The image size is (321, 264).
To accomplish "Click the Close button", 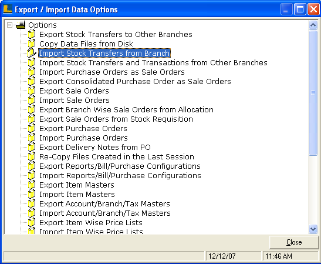I will pos(294,242).
